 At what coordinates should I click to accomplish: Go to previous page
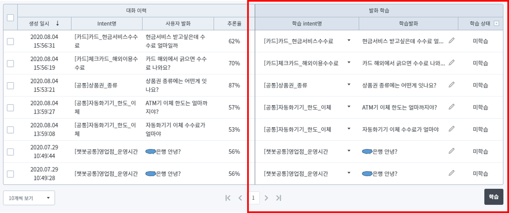240,198
